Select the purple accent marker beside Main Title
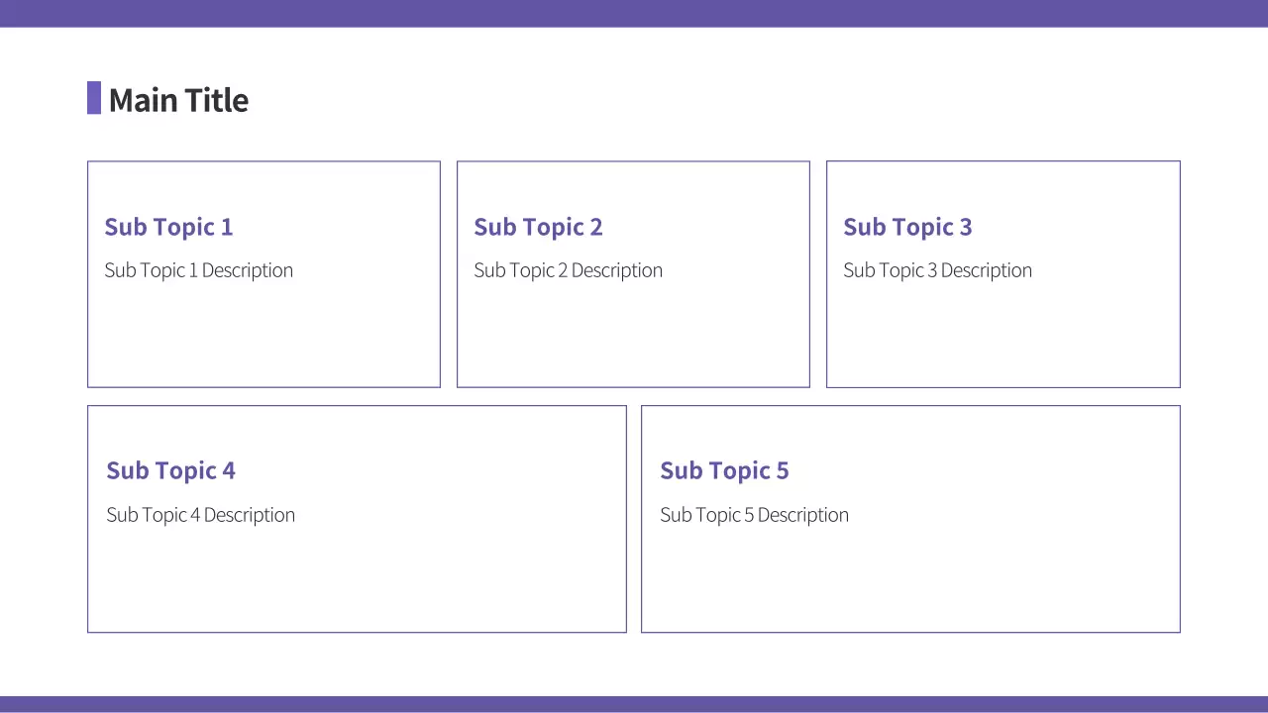1268x713 pixels. (94, 98)
